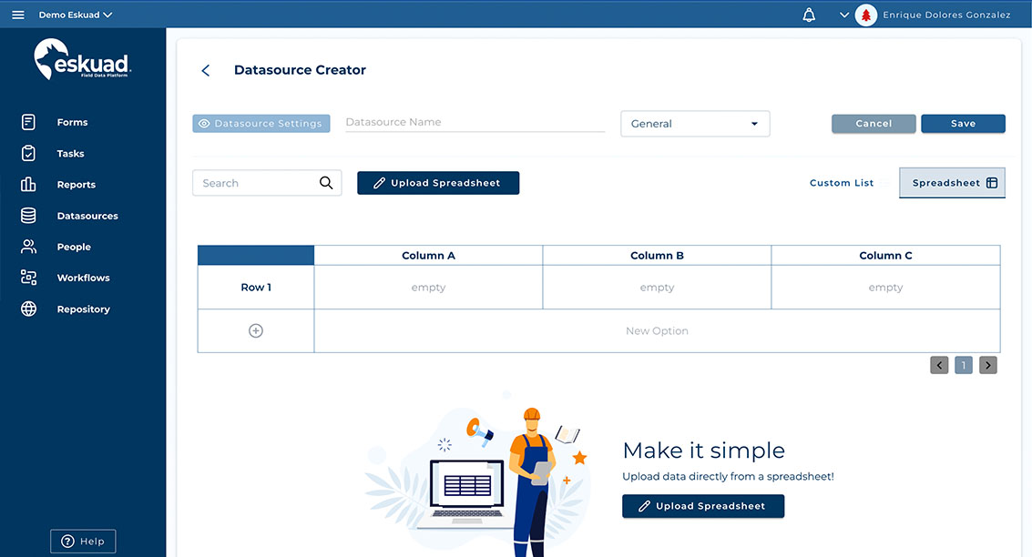Open the hamburger menu icon
Screen dimensions: 1032x557
[18, 15]
